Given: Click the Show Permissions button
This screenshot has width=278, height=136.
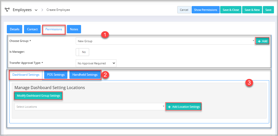Looking at the screenshot, I should [206, 10].
